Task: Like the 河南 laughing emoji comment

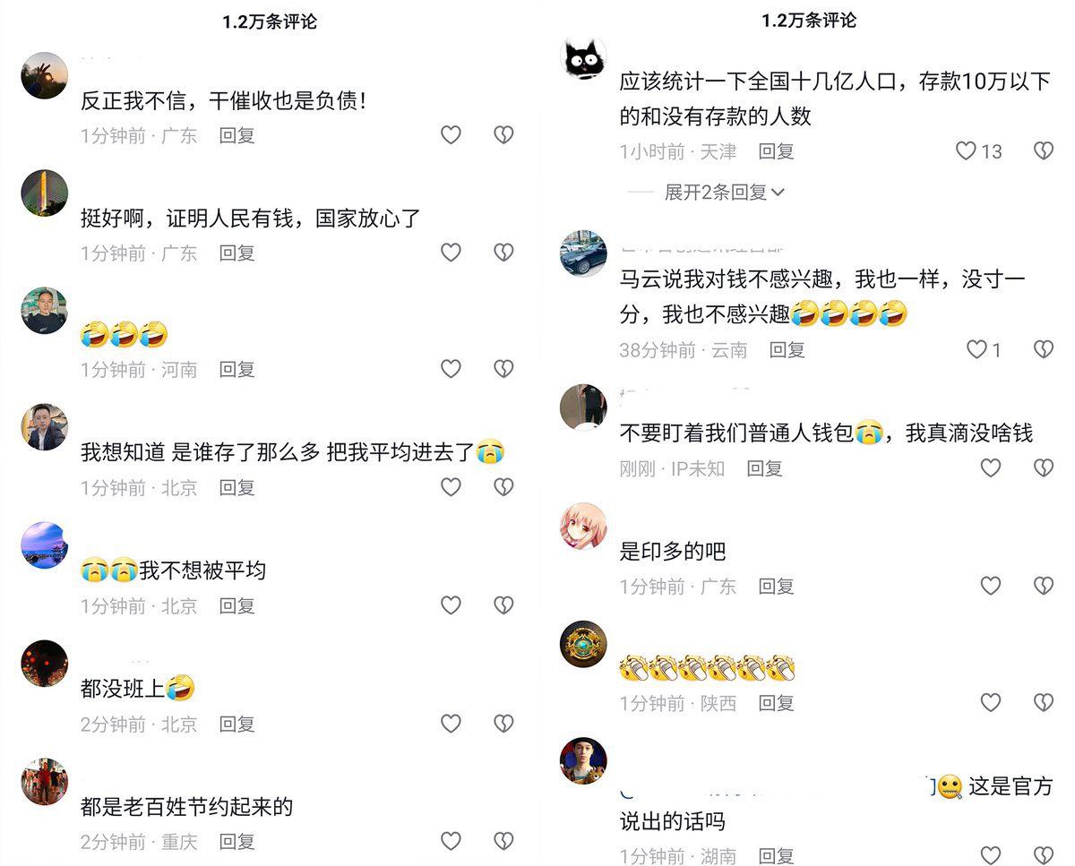Action: [451, 369]
